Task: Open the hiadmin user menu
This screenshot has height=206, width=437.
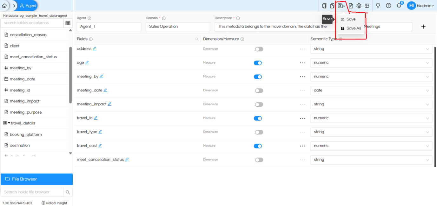Action: 420,6
